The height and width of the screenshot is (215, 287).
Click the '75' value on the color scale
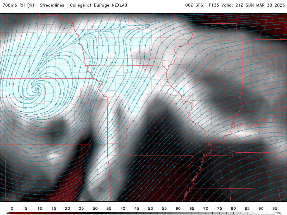click(x=220, y=209)
